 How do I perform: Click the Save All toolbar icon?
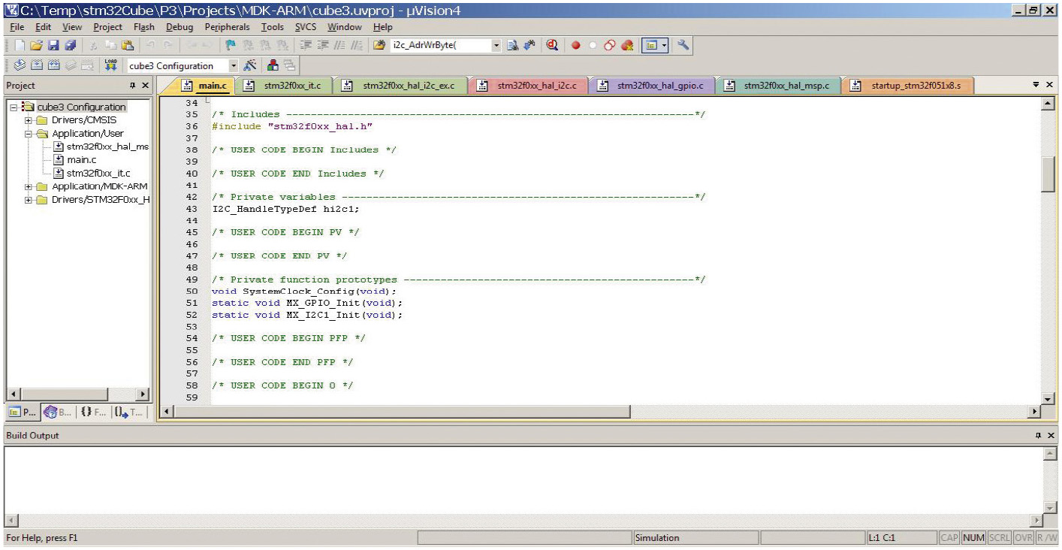point(70,45)
